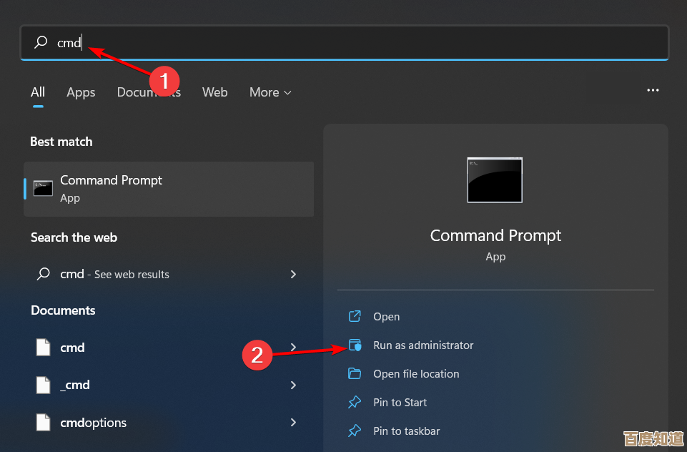Expand the cmd web results arrow
This screenshot has width=687, height=452.
(x=293, y=274)
